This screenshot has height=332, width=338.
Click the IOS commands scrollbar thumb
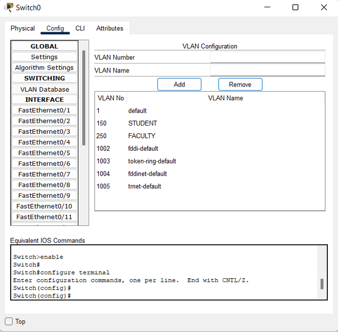point(322,284)
